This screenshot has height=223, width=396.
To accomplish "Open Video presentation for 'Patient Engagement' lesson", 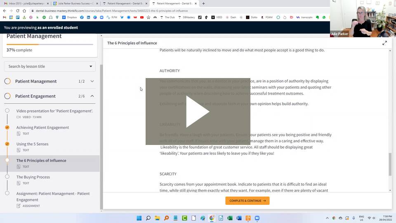I will coord(54,111).
